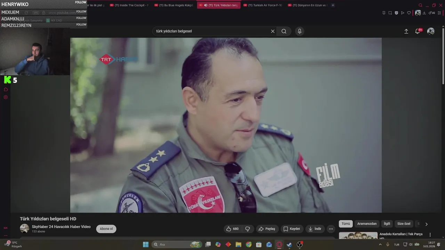Open Chrome from the taskbar
Viewport: 445px width, 250px height.
tap(249, 244)
